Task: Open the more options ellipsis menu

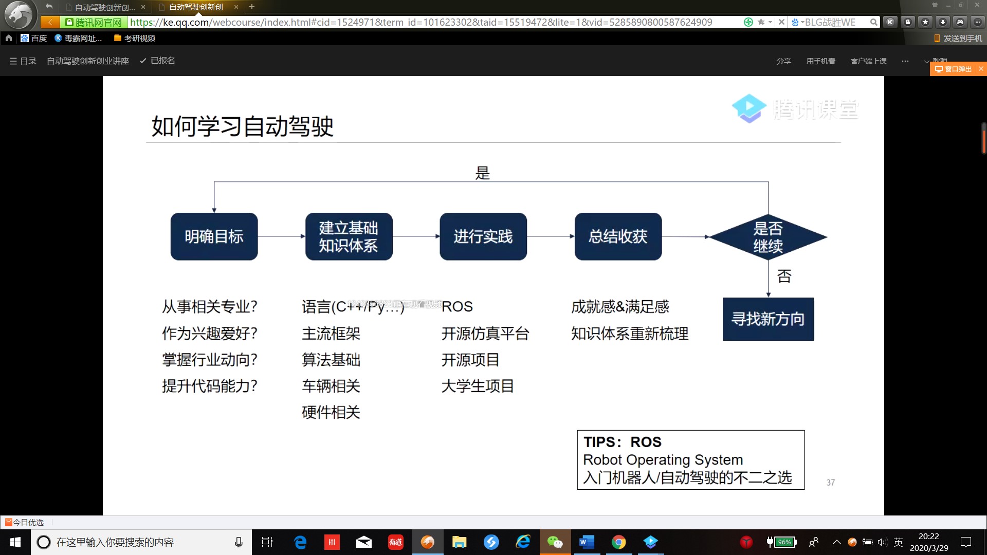Action: [905, 61]
